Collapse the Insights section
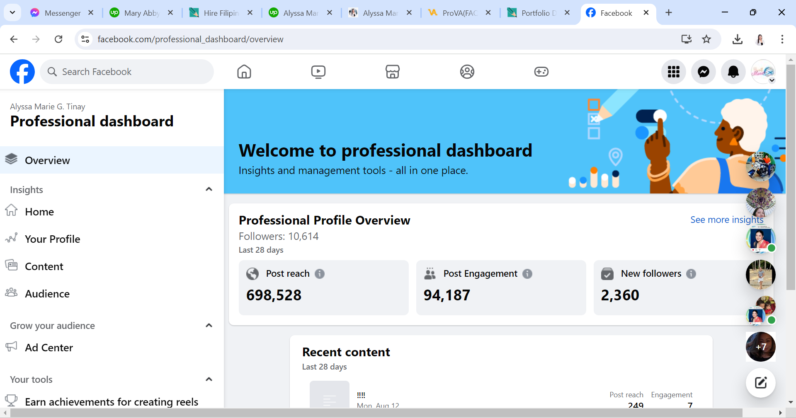 click(x=209, y=189)
